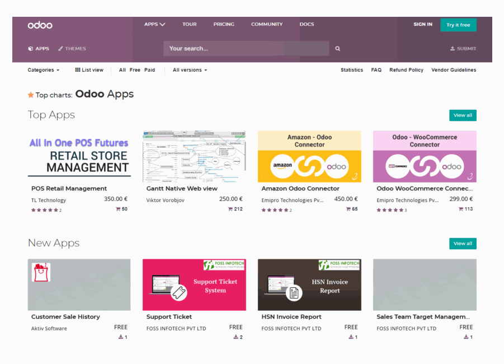Image resolution: width=504 pixels, height=364 pixels.
Task: Click the Apps cube icon
Action: [31, 49]
